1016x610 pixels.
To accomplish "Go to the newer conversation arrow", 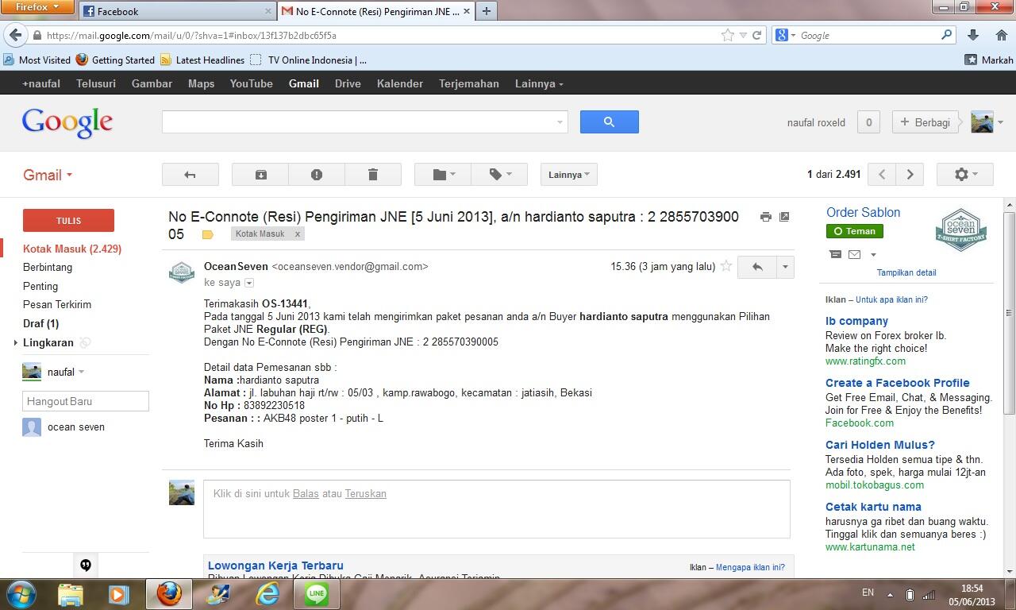I will tap(881, 175).
